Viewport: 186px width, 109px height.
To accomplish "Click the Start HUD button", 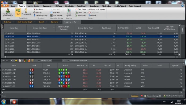I will pyautogui.click(x=55, y=9).
